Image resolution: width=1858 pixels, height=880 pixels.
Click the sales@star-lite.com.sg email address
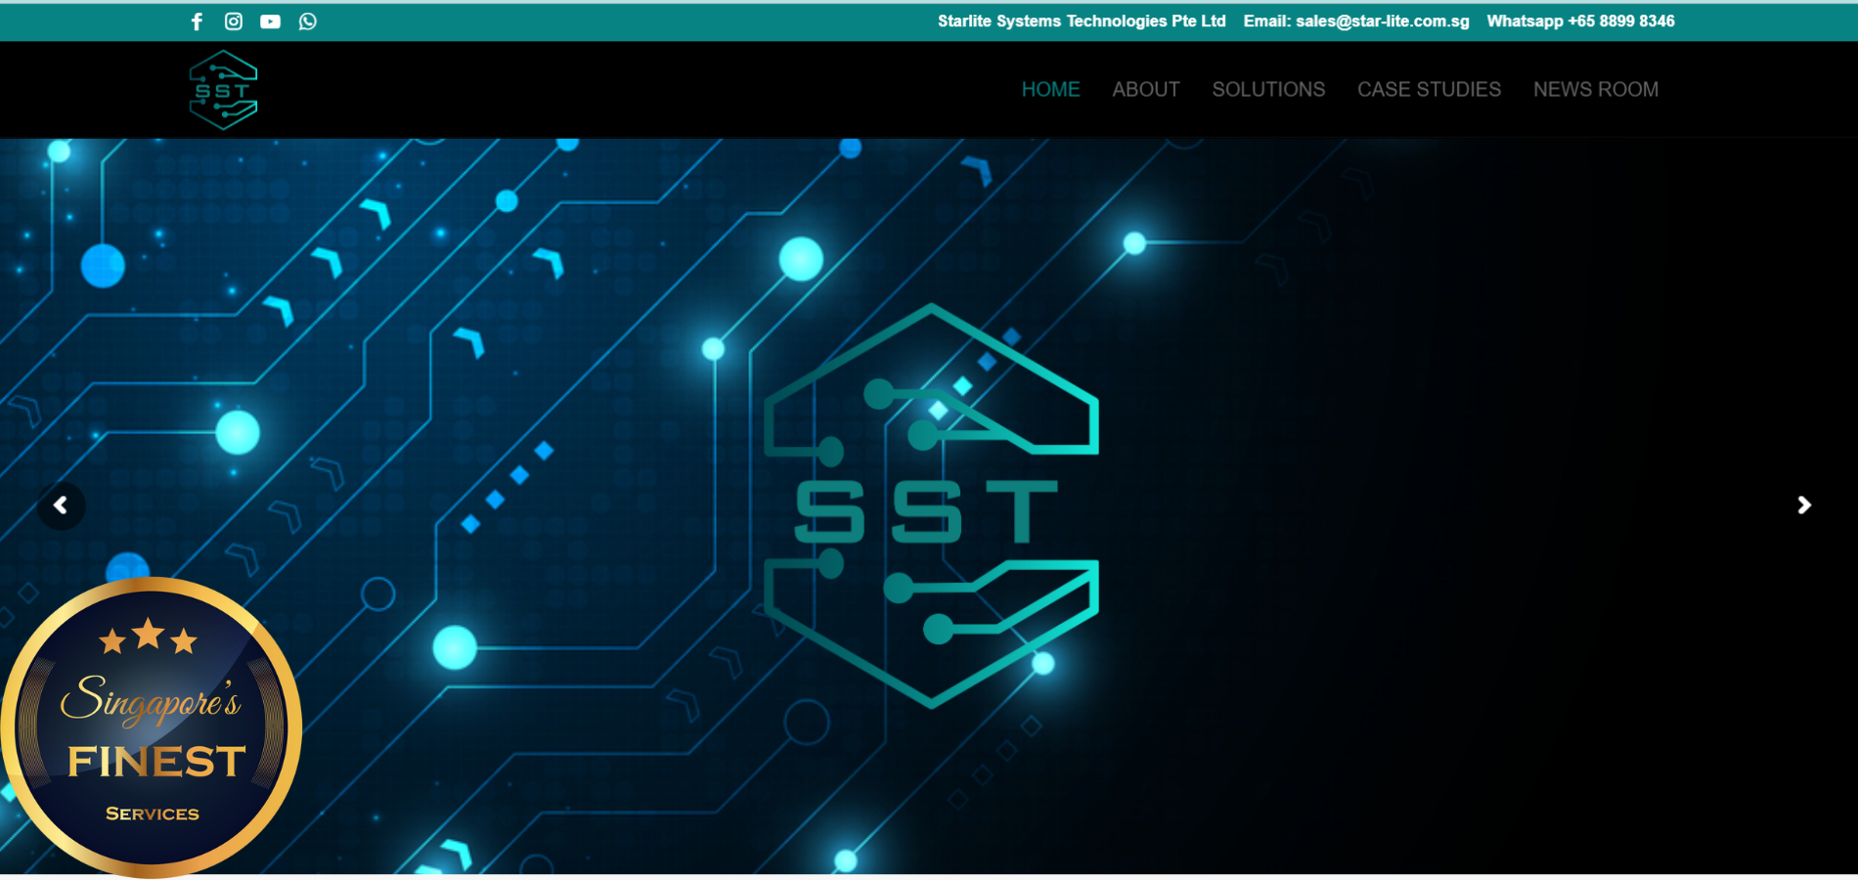pos(1382,22)
